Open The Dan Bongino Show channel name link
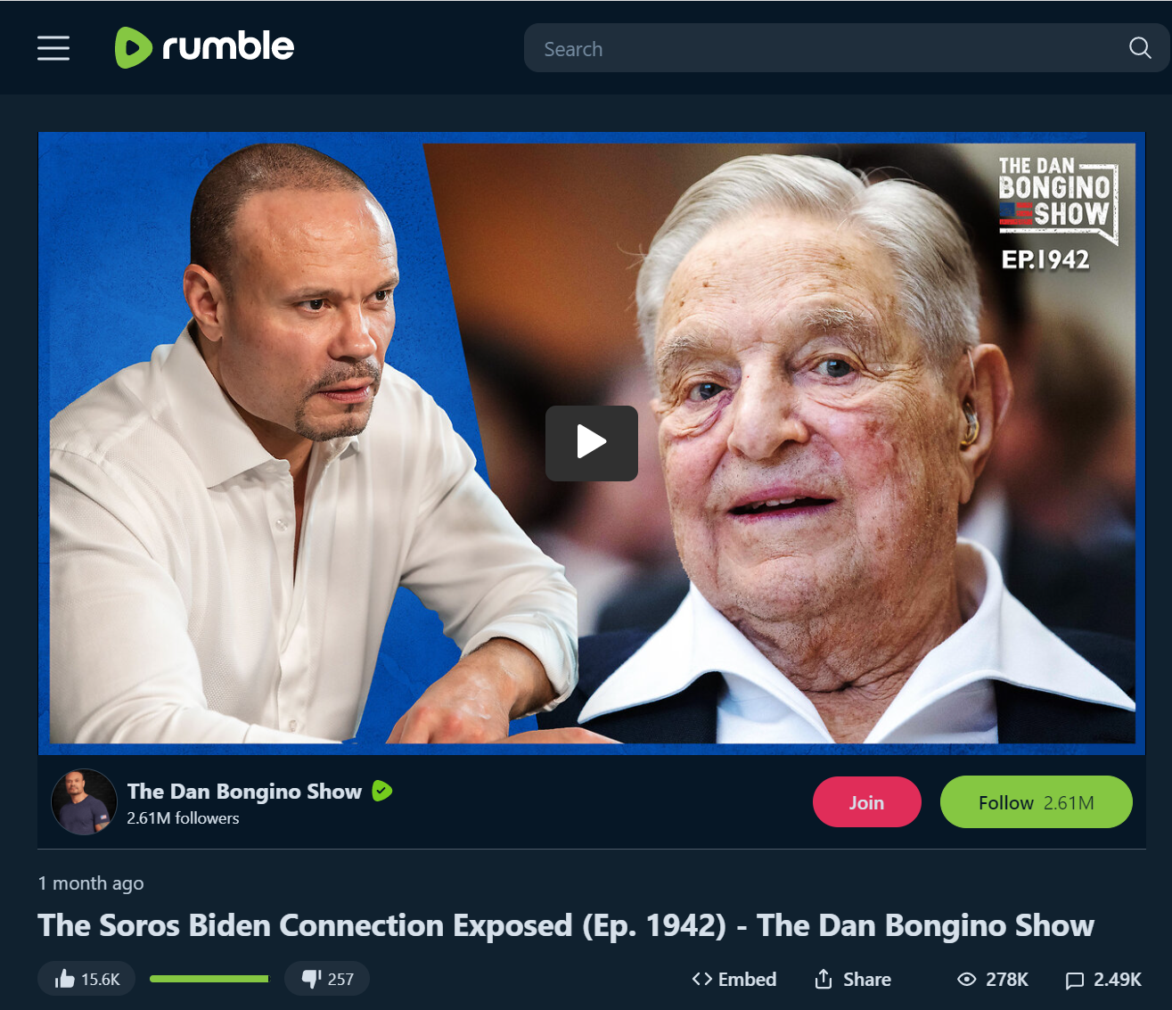The height and width of the screenshot is (1010, 1172). (244, 792)
